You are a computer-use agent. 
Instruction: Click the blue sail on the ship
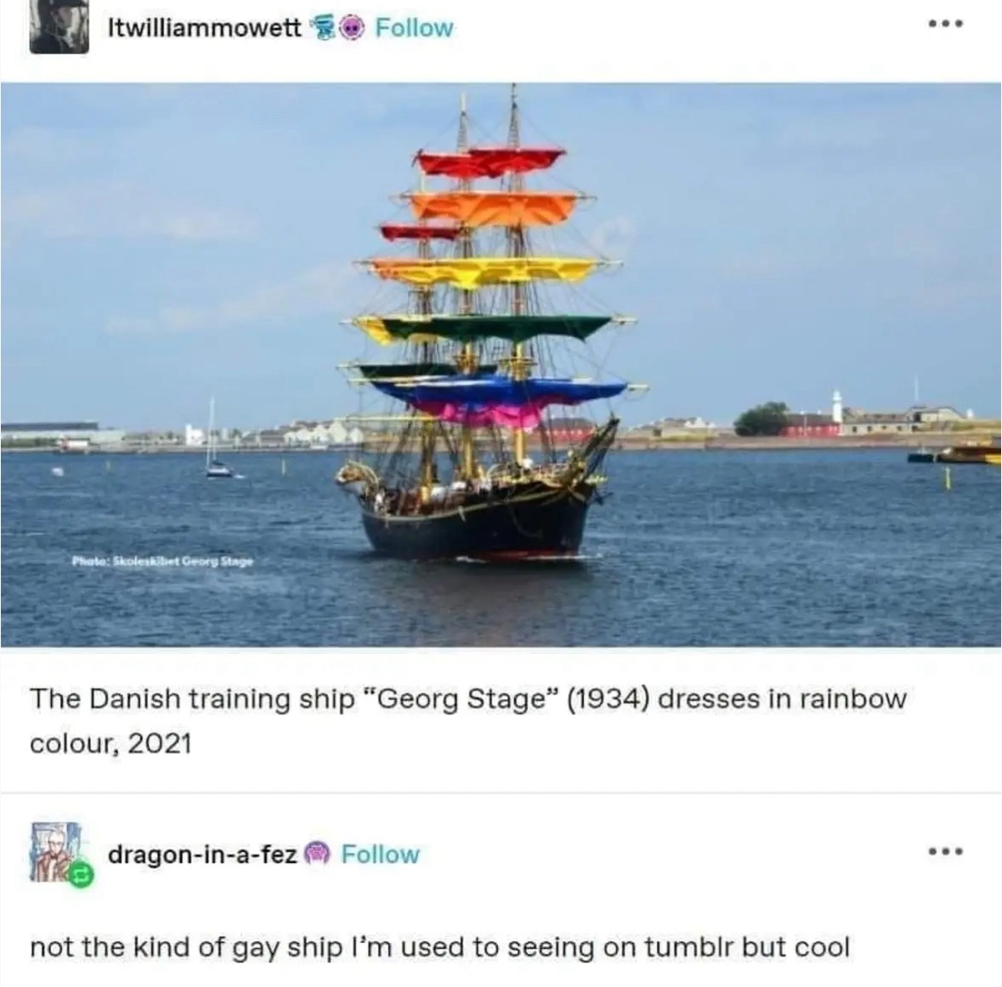[498, 390]
